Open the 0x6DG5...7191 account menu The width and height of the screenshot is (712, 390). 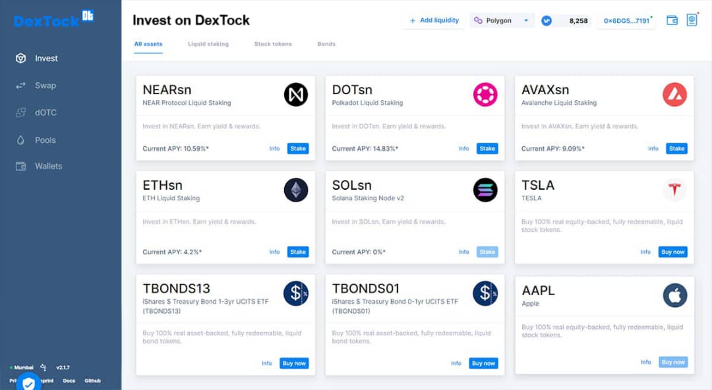(x=627, y=20)
